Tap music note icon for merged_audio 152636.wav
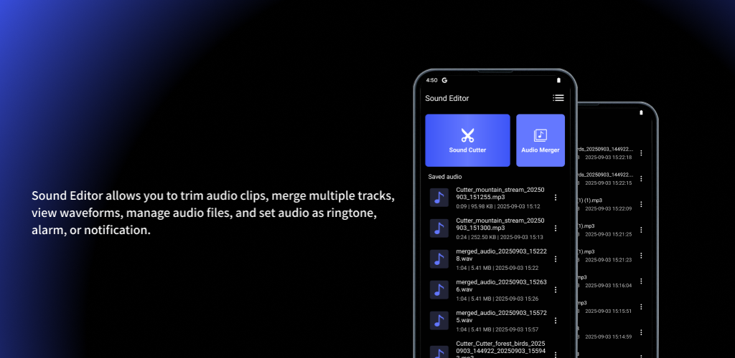This screenshot has height=358, width=735. (x=439, y=289)
